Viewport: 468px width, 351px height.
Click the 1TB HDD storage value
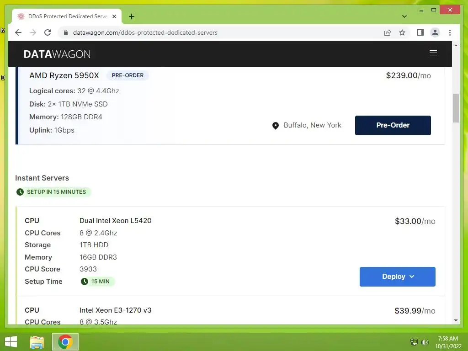coord(94,245)
